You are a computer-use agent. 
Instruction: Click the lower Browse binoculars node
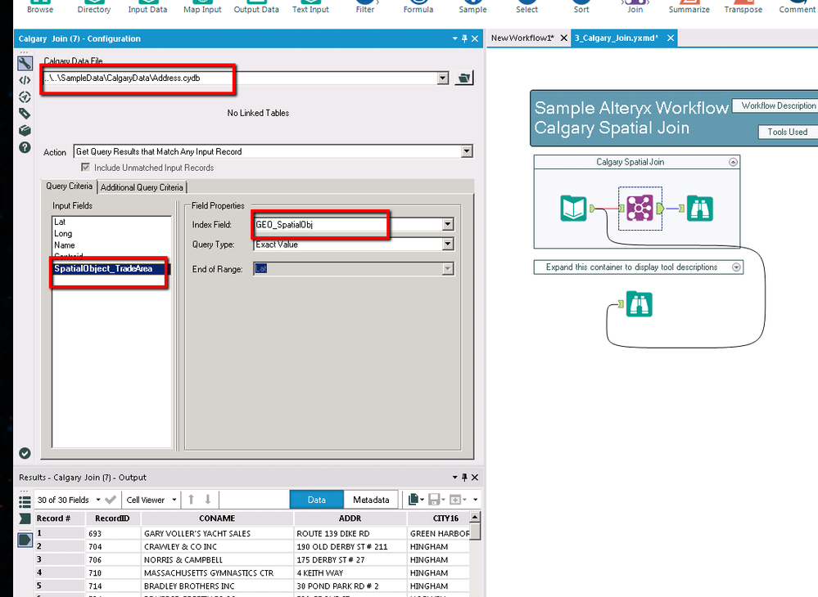coord(639,304)
